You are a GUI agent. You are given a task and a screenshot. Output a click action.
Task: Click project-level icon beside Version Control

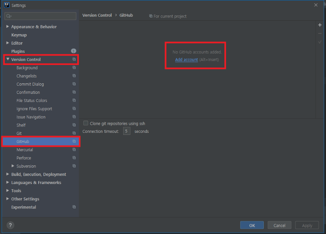tap(74, 59)
